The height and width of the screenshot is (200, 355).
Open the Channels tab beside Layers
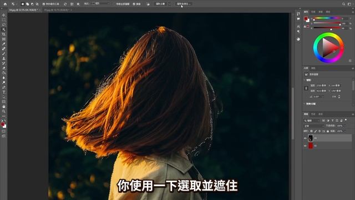pyautogui.click(x=313, y=114)
